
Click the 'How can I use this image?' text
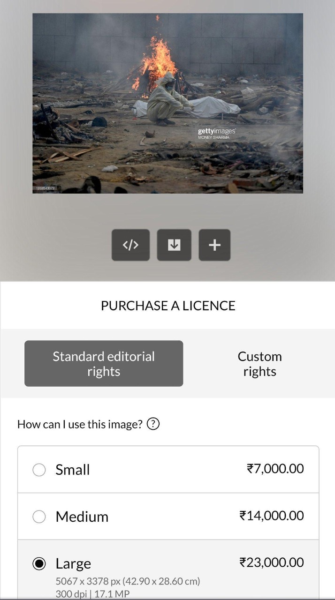click(x=80, y=424)
